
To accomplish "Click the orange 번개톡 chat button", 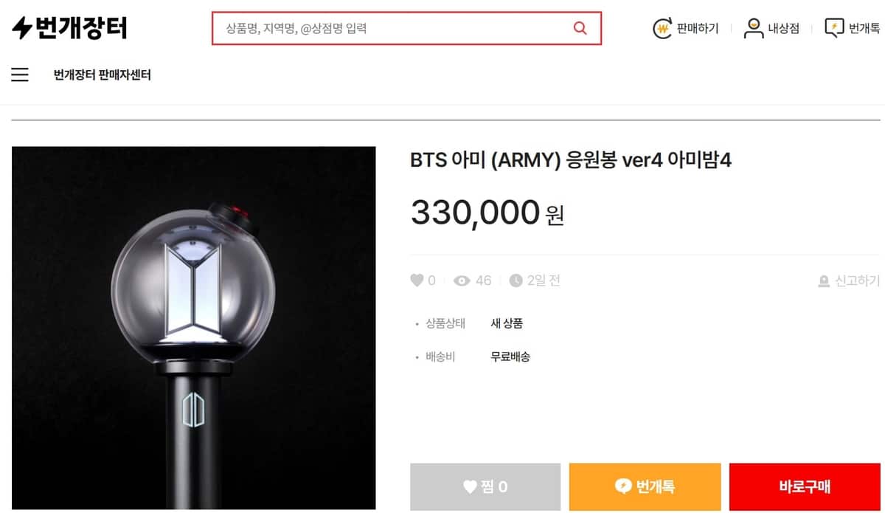I will pos(644,487).
